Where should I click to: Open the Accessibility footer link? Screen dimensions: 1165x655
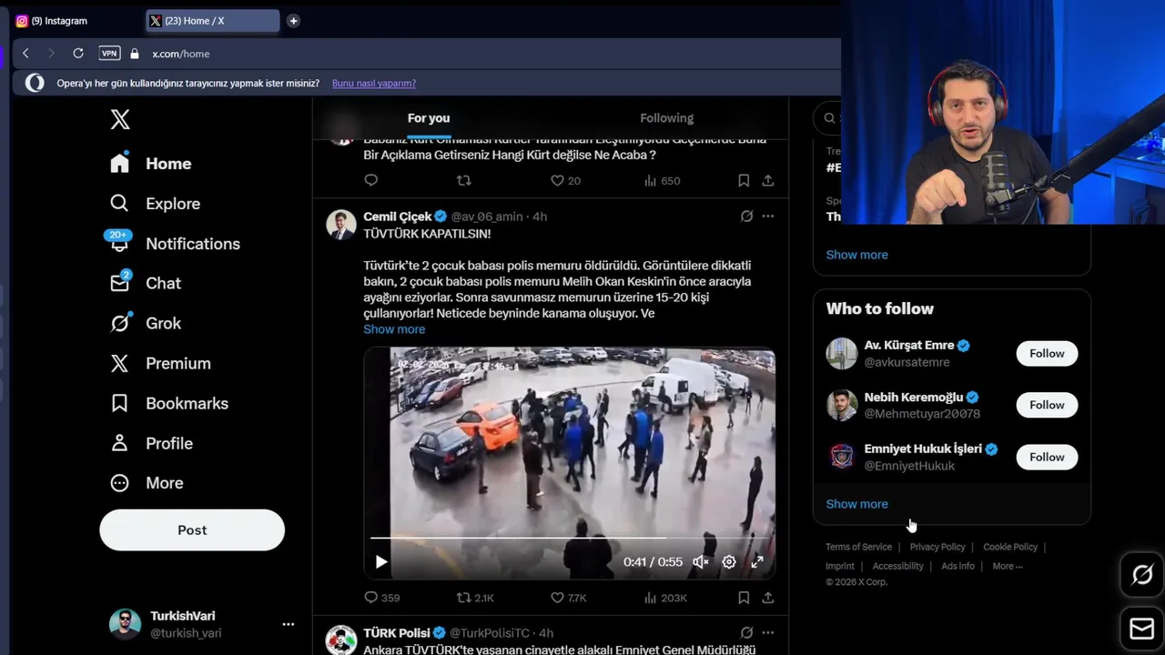[897, 566]
